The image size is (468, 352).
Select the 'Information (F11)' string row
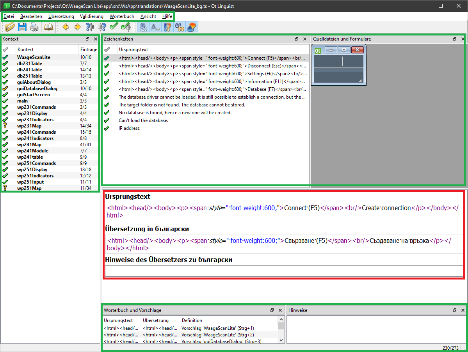click(206, 81)
